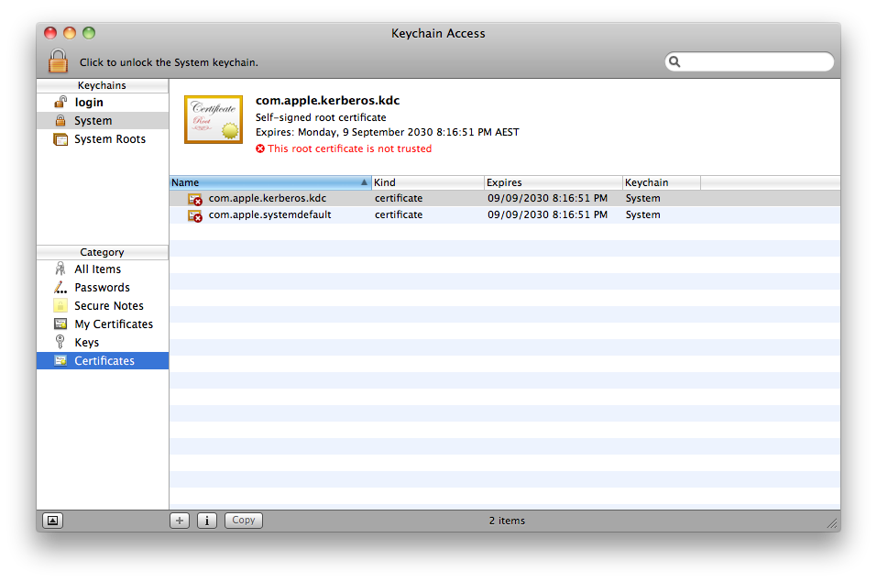Viewport: 877px width, 582px height.
Task: Click the Category section header
Action: pos(103,252)
